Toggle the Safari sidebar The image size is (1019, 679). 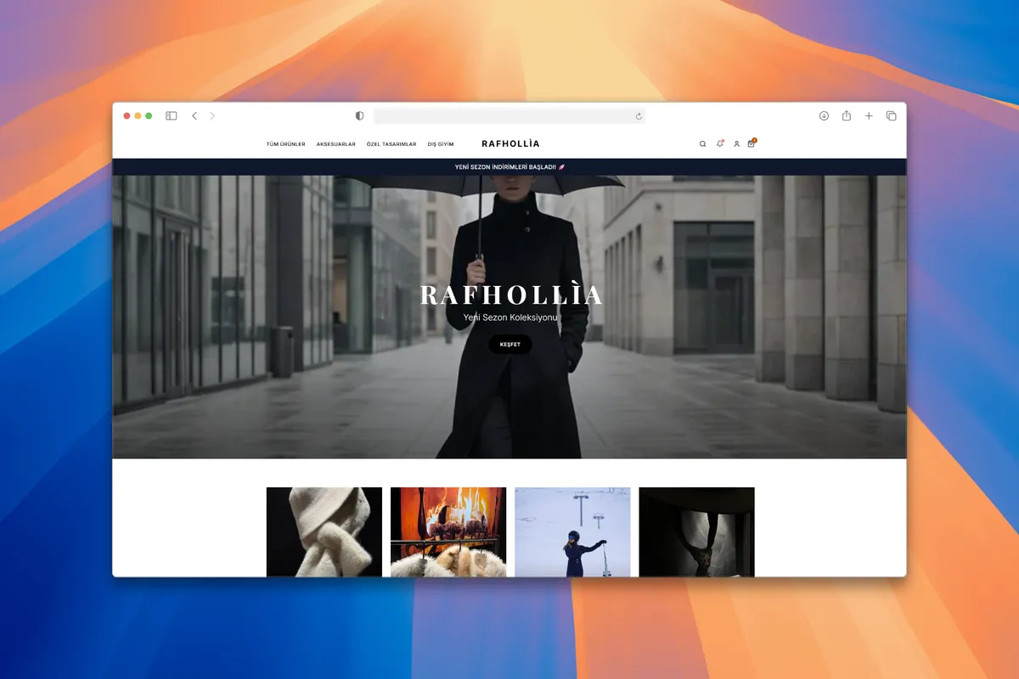171,116
